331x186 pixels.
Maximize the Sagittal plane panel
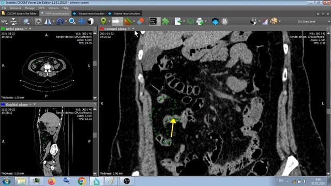tap(95, 104)
